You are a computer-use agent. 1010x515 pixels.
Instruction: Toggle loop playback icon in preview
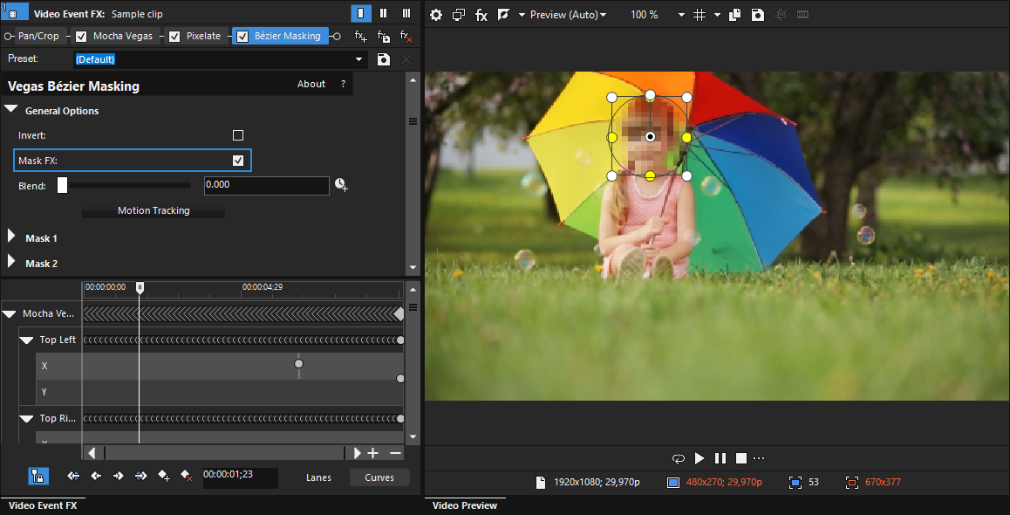(x=679, y=458)
